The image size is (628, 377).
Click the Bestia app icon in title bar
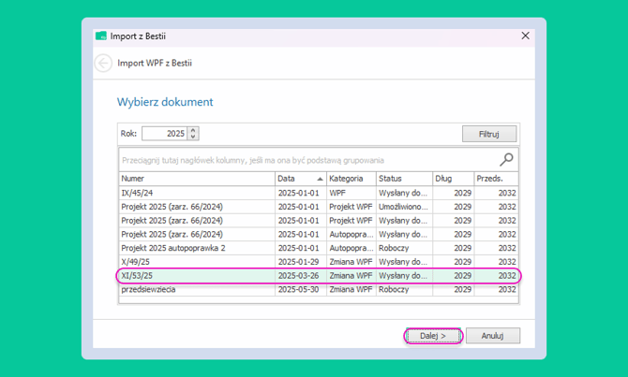point(101,36)
